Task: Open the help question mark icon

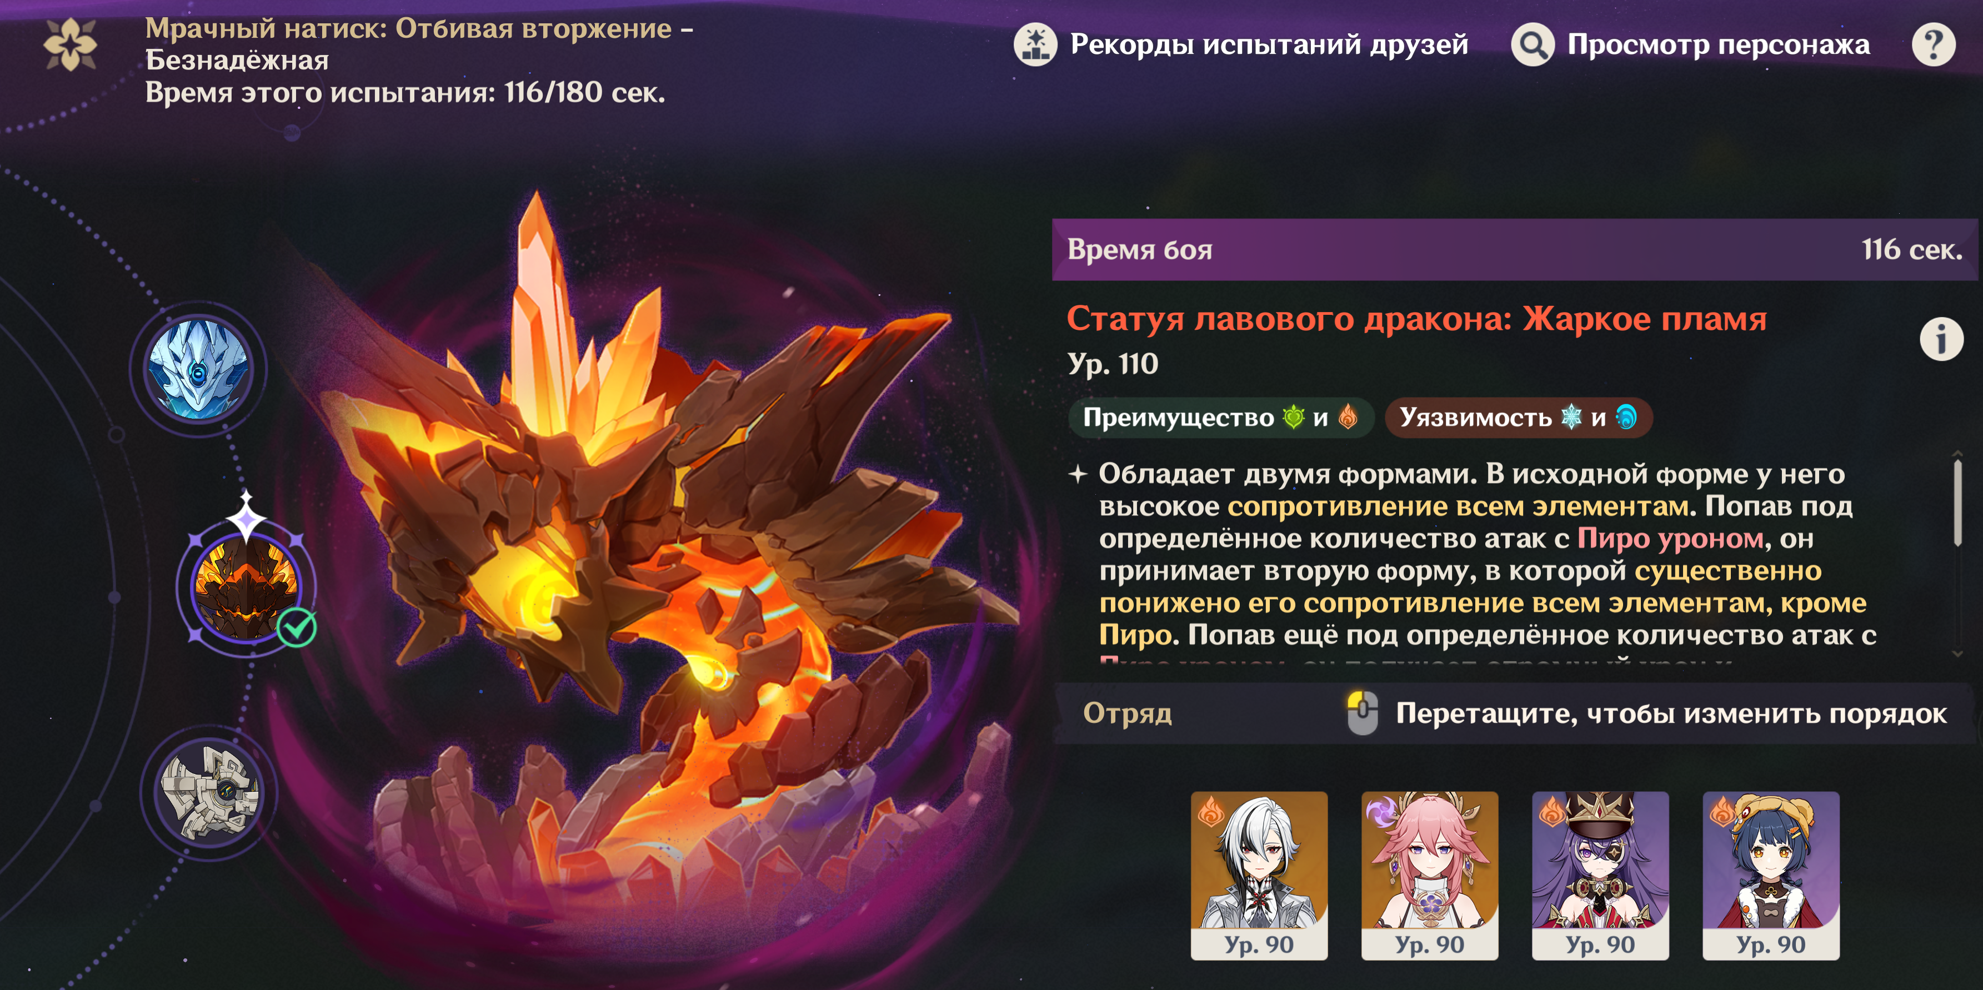Action: point(1933,44)
